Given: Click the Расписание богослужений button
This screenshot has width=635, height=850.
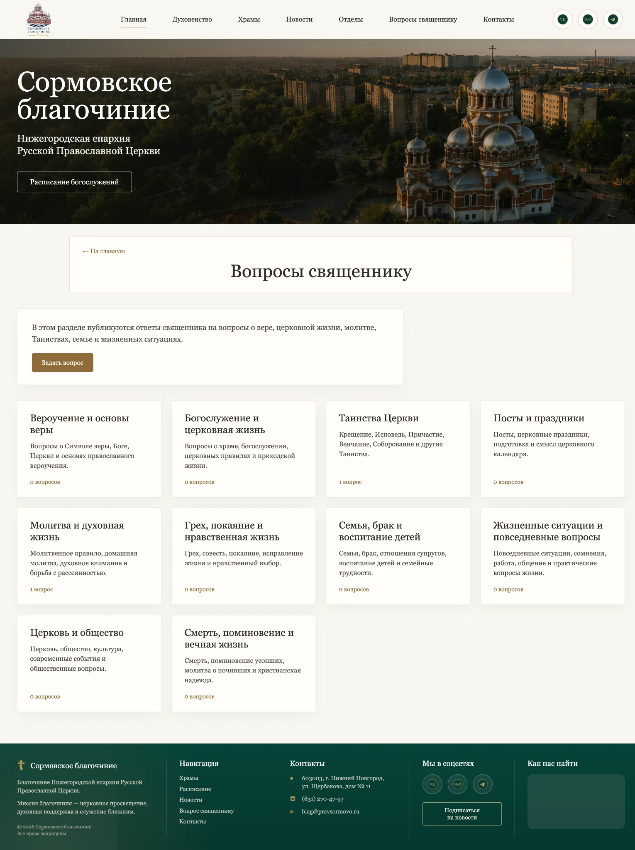Looking at the screenshot, I should tap(74, 182).
